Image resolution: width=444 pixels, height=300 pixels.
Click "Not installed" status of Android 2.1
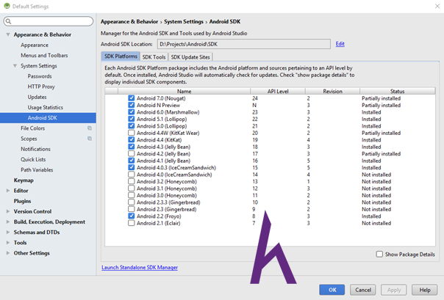tap(376, 223)
